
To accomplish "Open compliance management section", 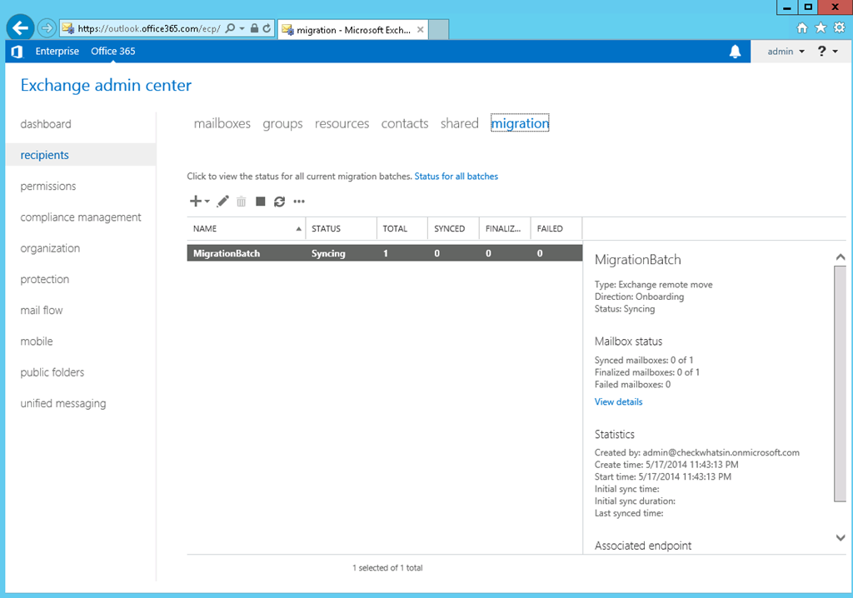I will tap(81, 217).
